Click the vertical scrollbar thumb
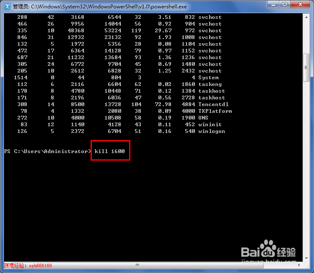Viewport: 314px width, 273px height. pyautogui.click(x=306, y=68)
